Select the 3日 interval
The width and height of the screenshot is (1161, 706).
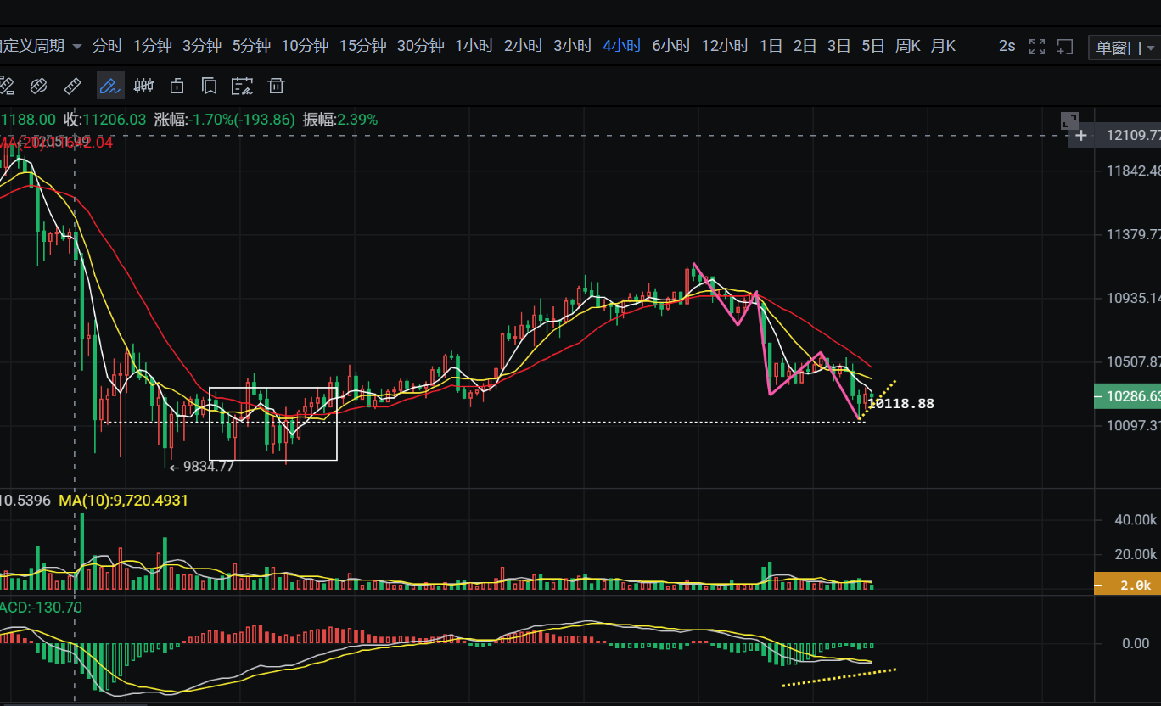click(838, 46)
